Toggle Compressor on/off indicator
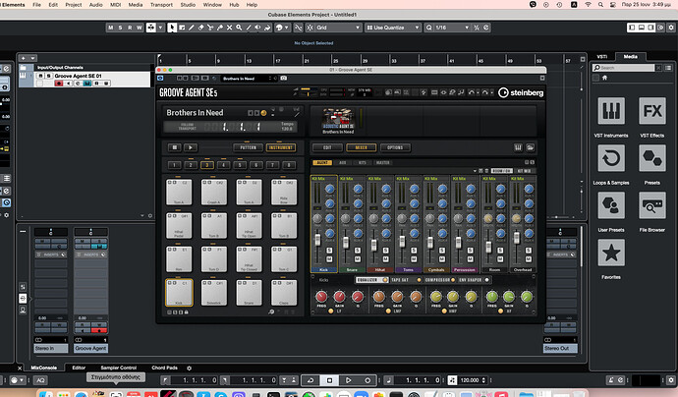 click(453, 280)
